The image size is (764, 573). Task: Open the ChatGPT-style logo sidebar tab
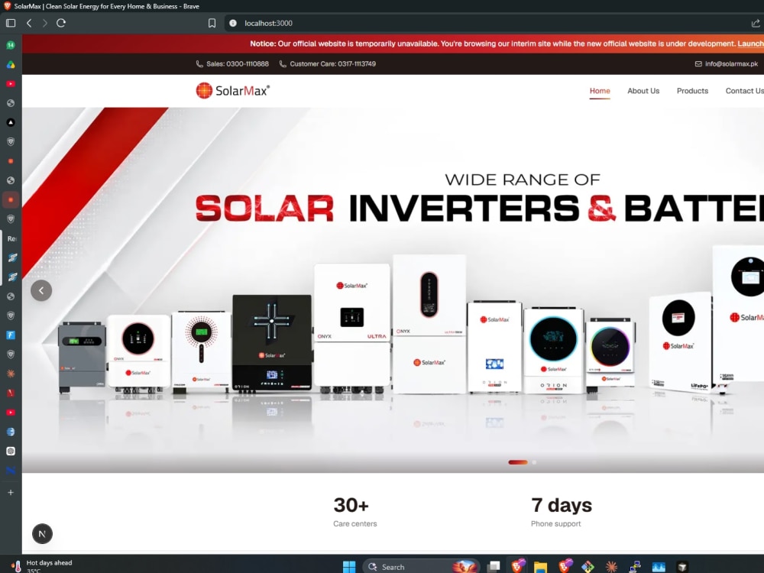click(x=11, y=452)
